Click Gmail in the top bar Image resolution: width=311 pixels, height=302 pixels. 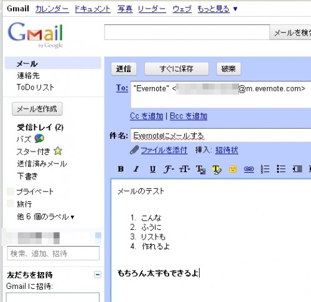click(x=18, y=9)
